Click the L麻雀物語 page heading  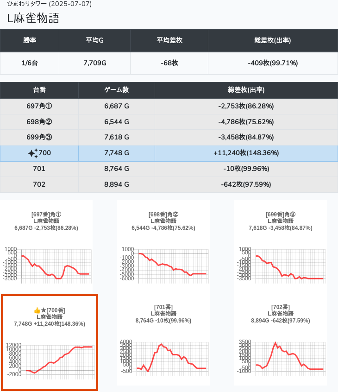pos(33,18)
